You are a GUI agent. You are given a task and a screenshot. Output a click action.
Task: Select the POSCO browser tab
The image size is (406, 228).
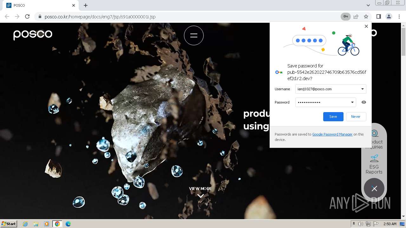coord(41,5)
